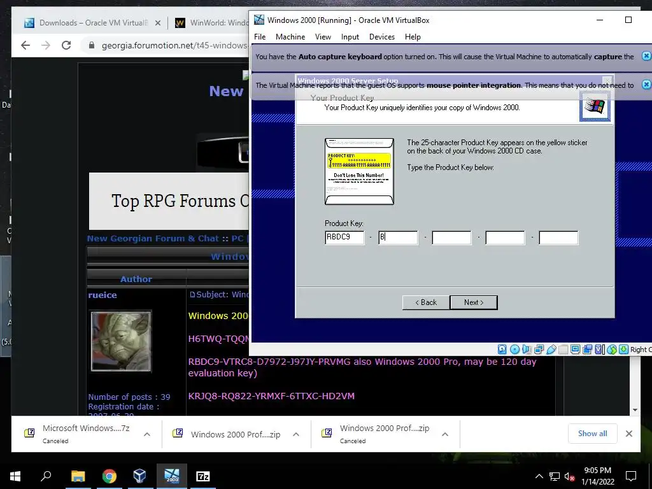Screen dimensions: 652x489
Task: Open File Explorer from taskbar
Action: click(x=78, y=476)
